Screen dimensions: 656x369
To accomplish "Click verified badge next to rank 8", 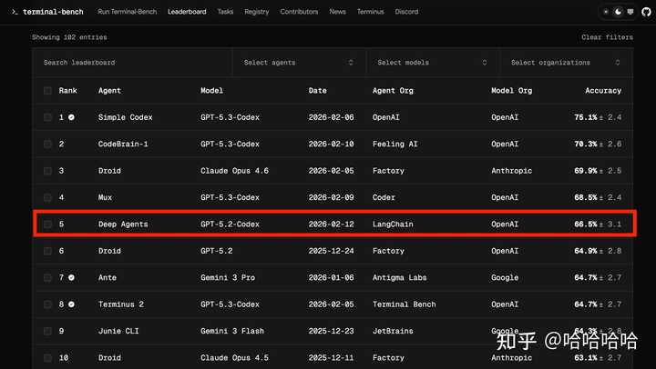I will coord(72,304).
